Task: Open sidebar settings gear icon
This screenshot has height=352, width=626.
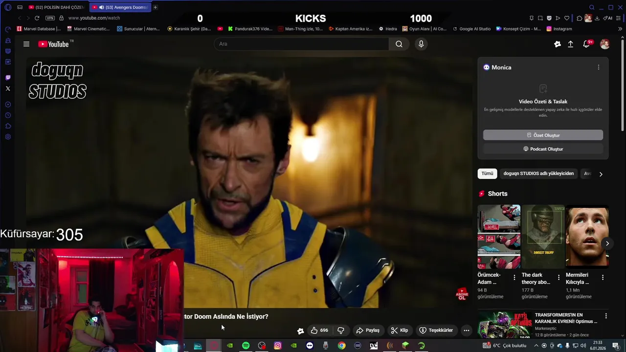Action: (x=8, y=137)
